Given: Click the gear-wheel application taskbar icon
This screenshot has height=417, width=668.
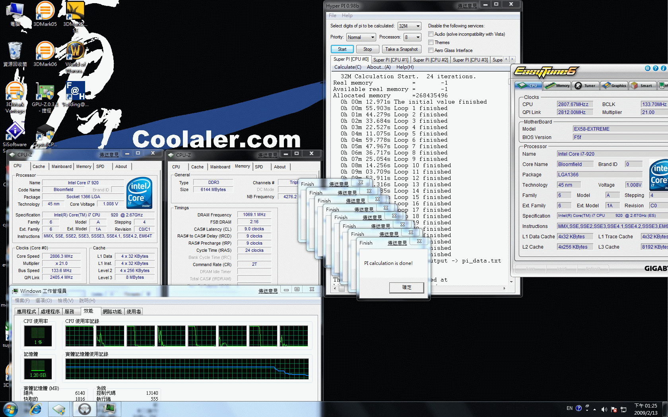Looking at the screenshot, I should pyautogui.click(x=84, y=409).
